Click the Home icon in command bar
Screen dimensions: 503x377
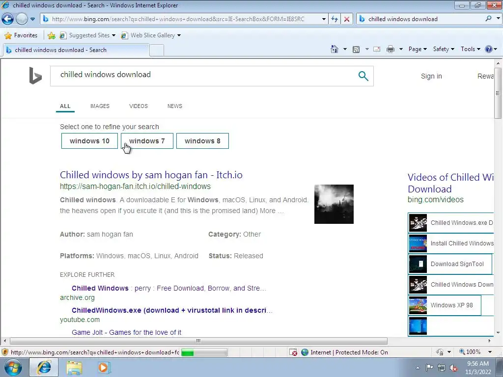click(x=334, y=49)
